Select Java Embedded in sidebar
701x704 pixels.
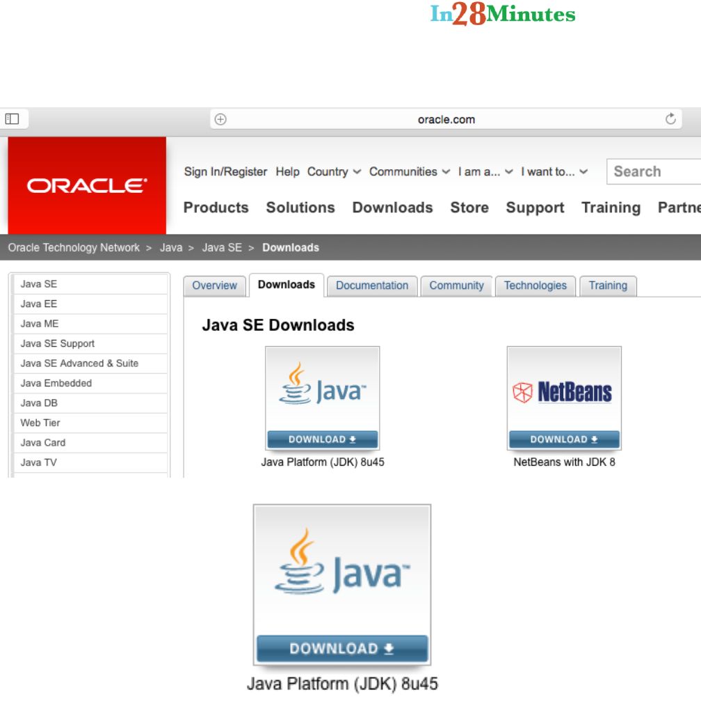[90, 383]
